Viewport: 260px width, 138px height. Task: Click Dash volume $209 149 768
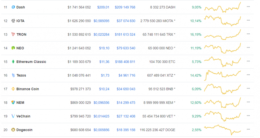point(125,7)
